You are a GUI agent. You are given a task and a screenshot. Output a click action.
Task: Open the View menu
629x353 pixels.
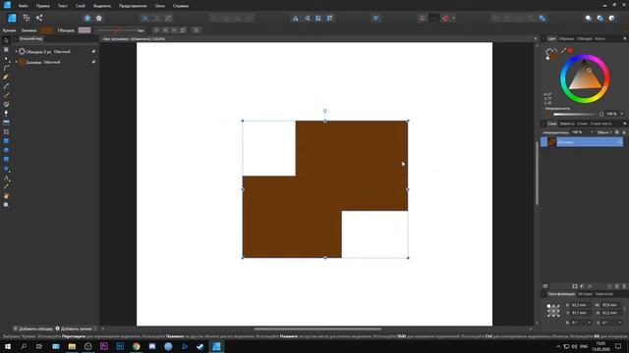click(x=133, y=6)
